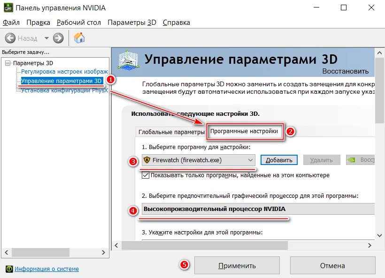Open the Правка menu
Screen dimensions: 385x278
coord(38,23)
